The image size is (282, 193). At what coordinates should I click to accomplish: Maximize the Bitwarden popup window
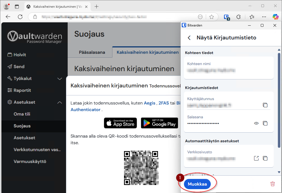tap(262, 25)
